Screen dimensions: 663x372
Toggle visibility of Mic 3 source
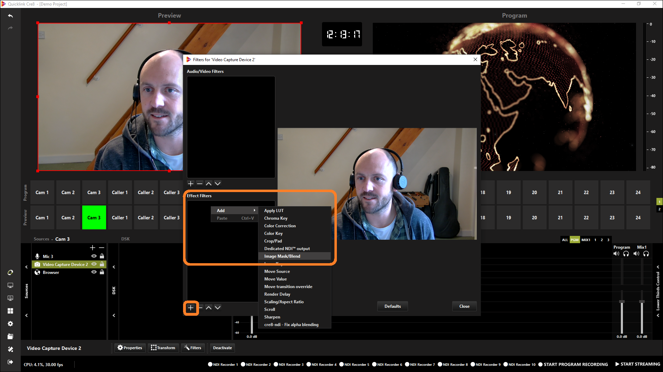pyautogui.click(x=94, y=256)
